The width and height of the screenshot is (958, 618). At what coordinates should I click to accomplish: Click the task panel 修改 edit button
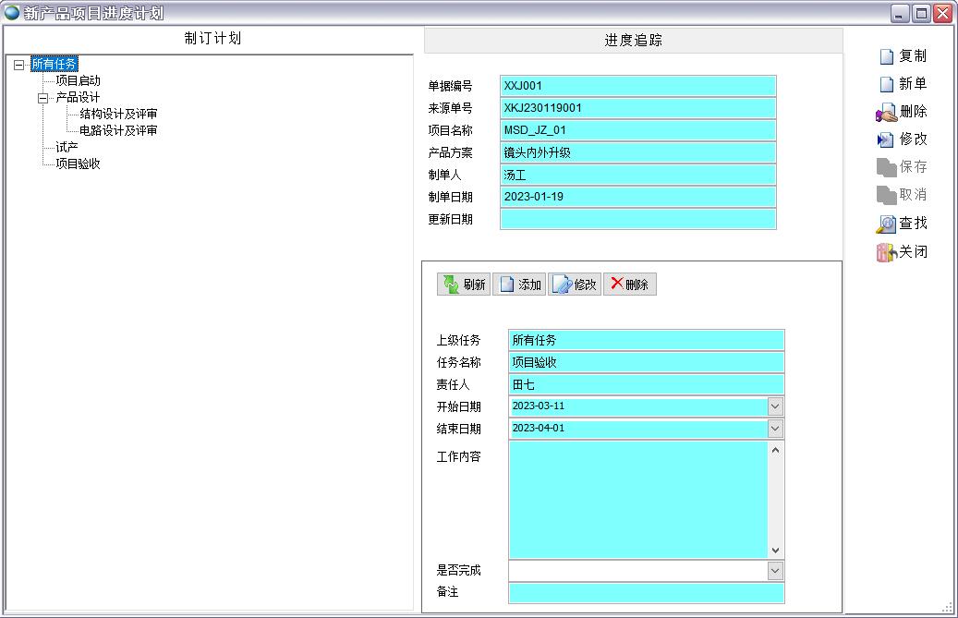(574, 285)
